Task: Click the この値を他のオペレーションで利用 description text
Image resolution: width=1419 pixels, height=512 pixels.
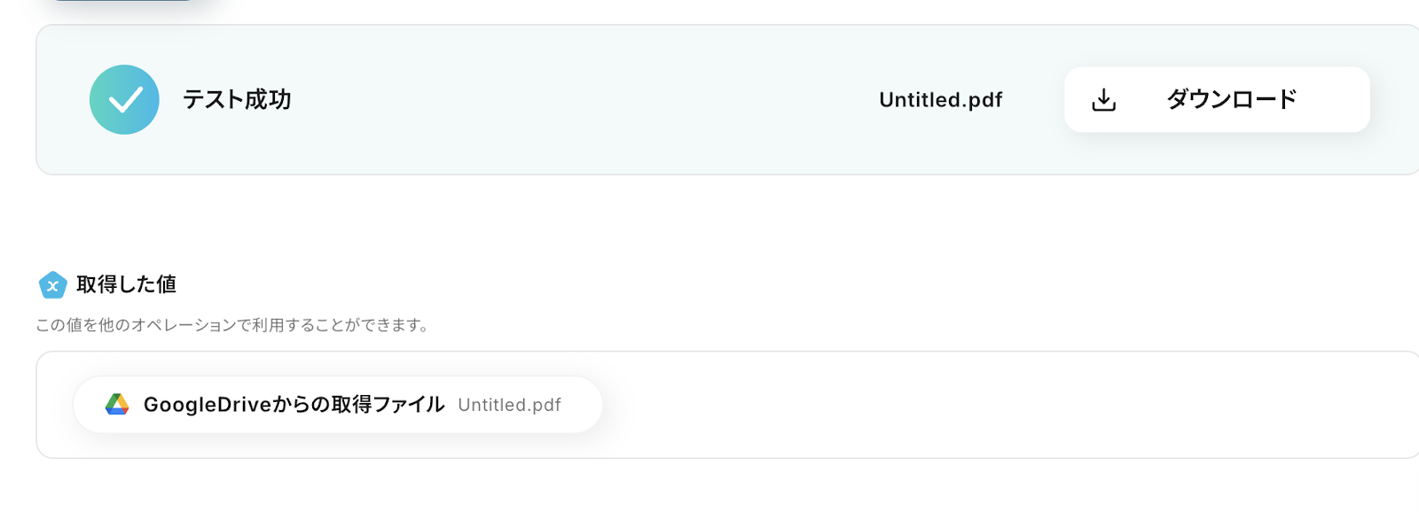Action: click(x=232, y=325)
